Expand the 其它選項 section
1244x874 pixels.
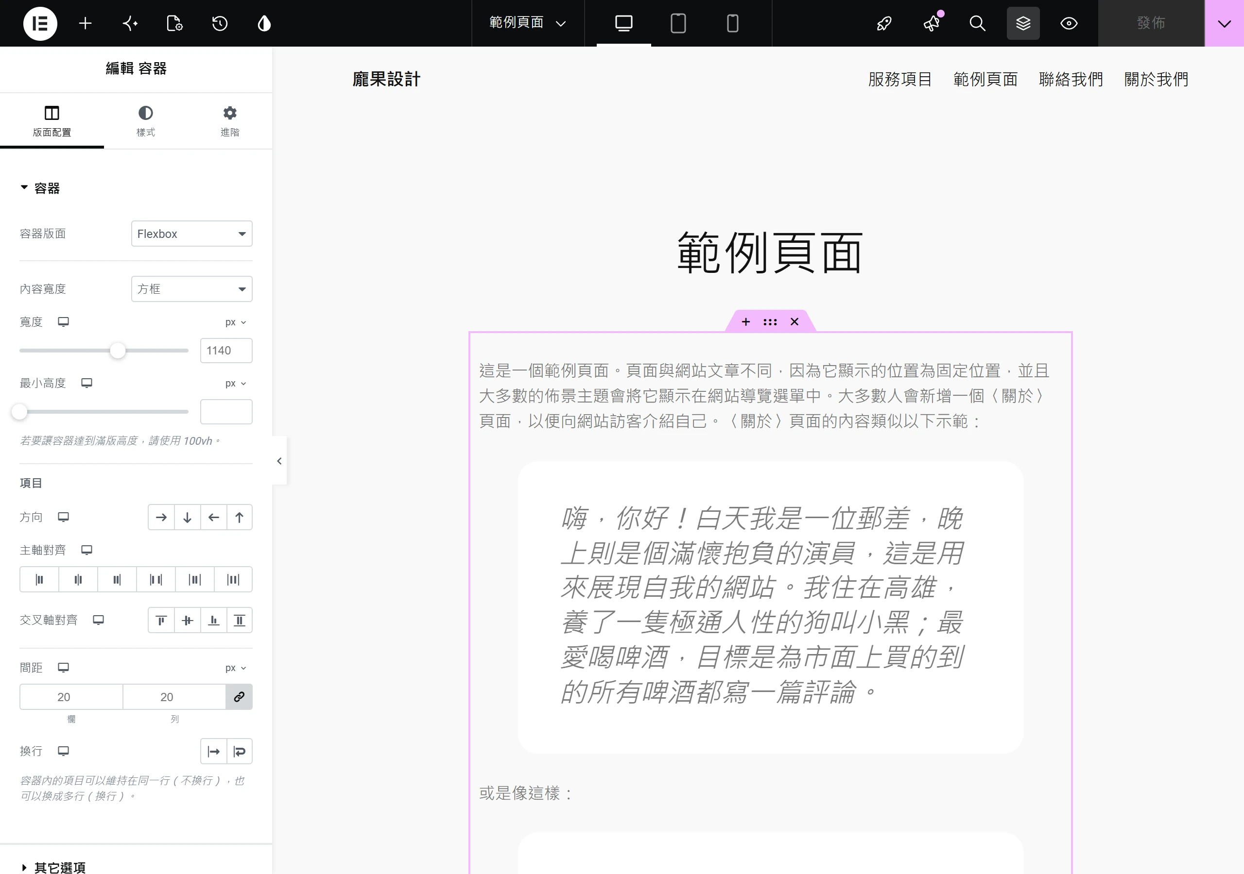point(52,868)
